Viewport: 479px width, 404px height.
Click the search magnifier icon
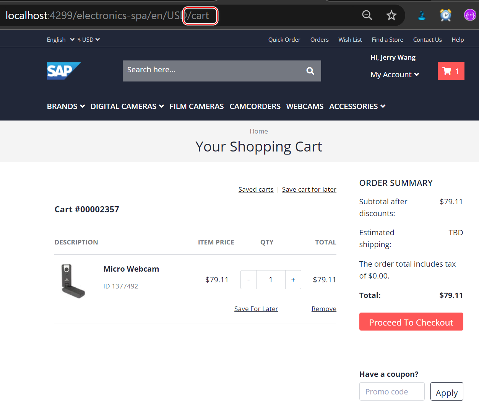(x=310, y=71)
